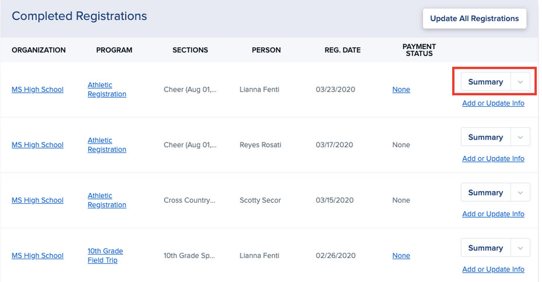The width and height of the screenshot is (542, 282).
Task: Click the Update All Registrations button
Action: click(474, 18)
